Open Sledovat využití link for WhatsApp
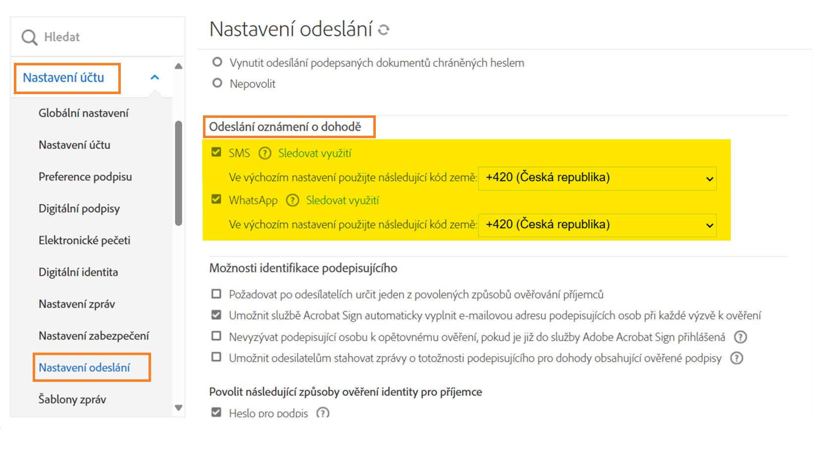Screen dimensions: 813x465 343,201
